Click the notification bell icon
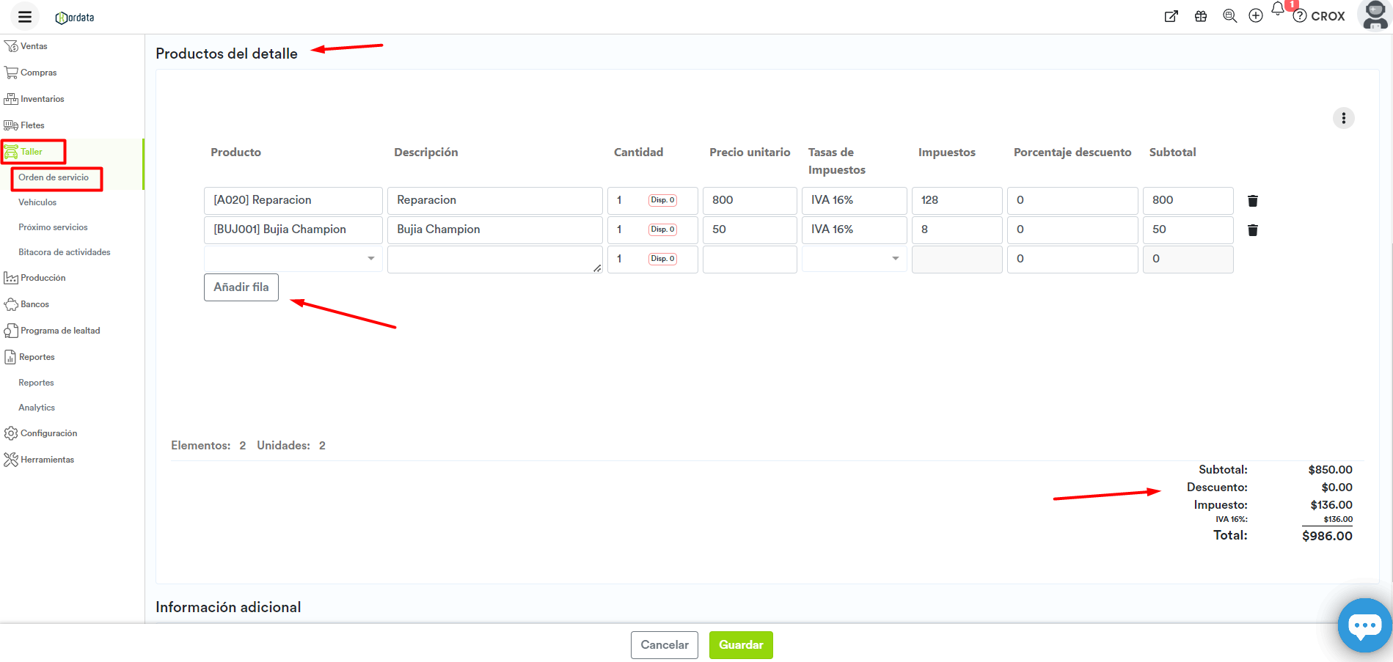 pyautogui.click(x=1278, y=9)
